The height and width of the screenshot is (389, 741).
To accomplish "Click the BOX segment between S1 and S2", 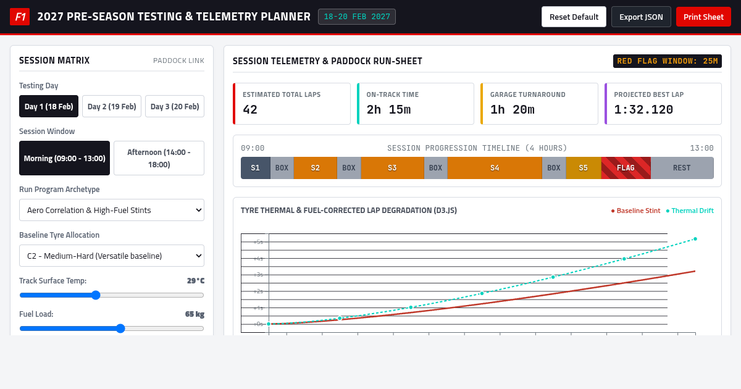I will click(282, 168).
